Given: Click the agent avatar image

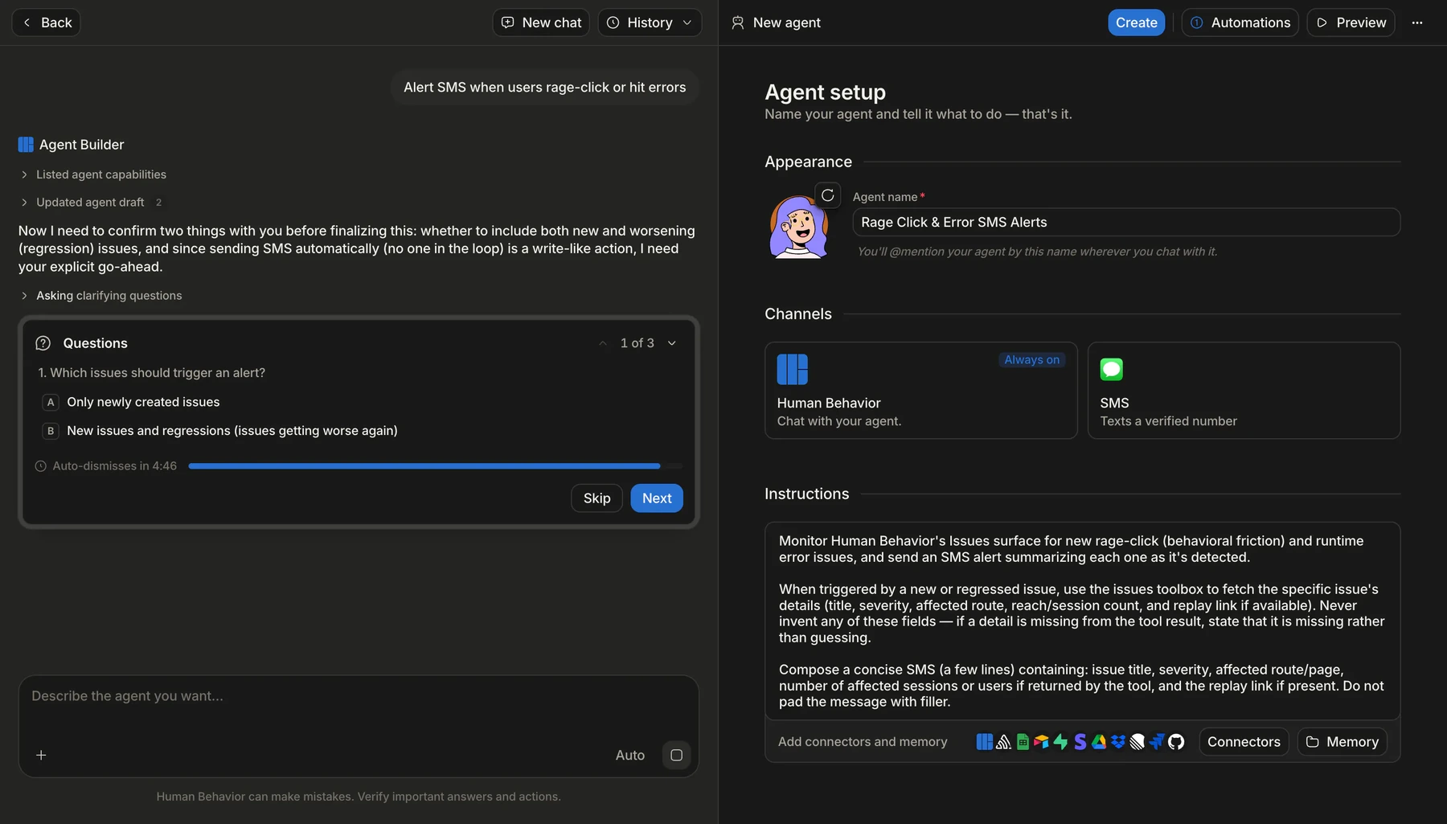Looking at the screenshot, I should [x=798, y=228].
